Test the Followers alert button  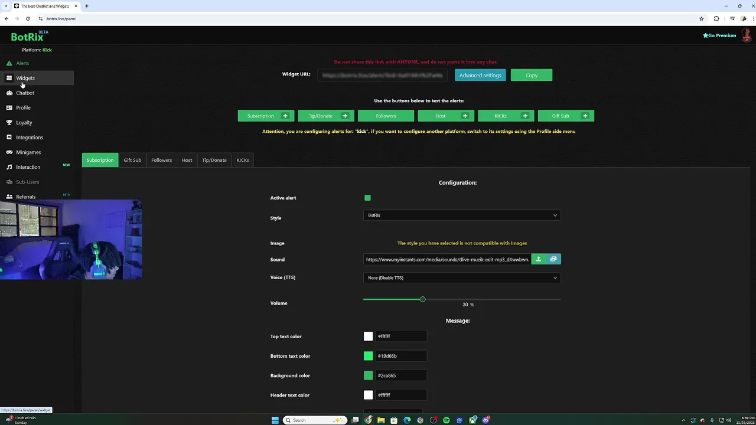386,116
